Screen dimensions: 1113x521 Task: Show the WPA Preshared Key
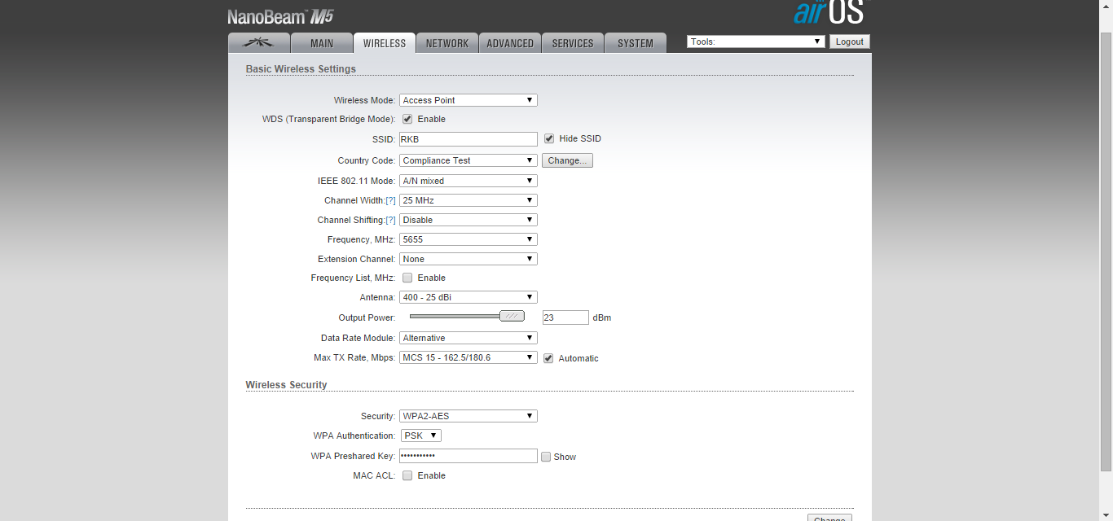coord(546,457)
